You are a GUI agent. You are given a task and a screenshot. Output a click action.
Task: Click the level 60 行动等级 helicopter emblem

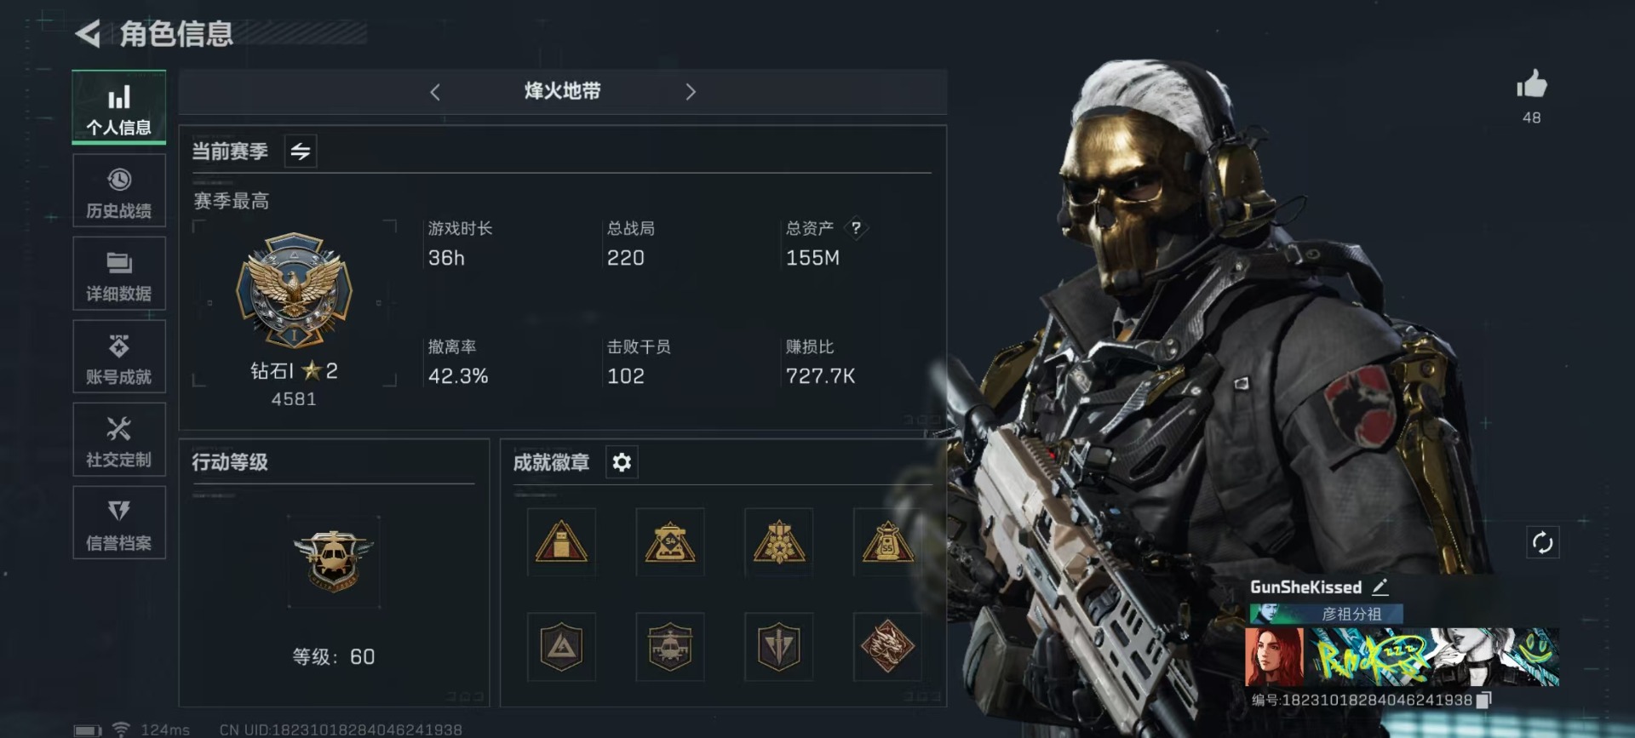coord(334,559)
